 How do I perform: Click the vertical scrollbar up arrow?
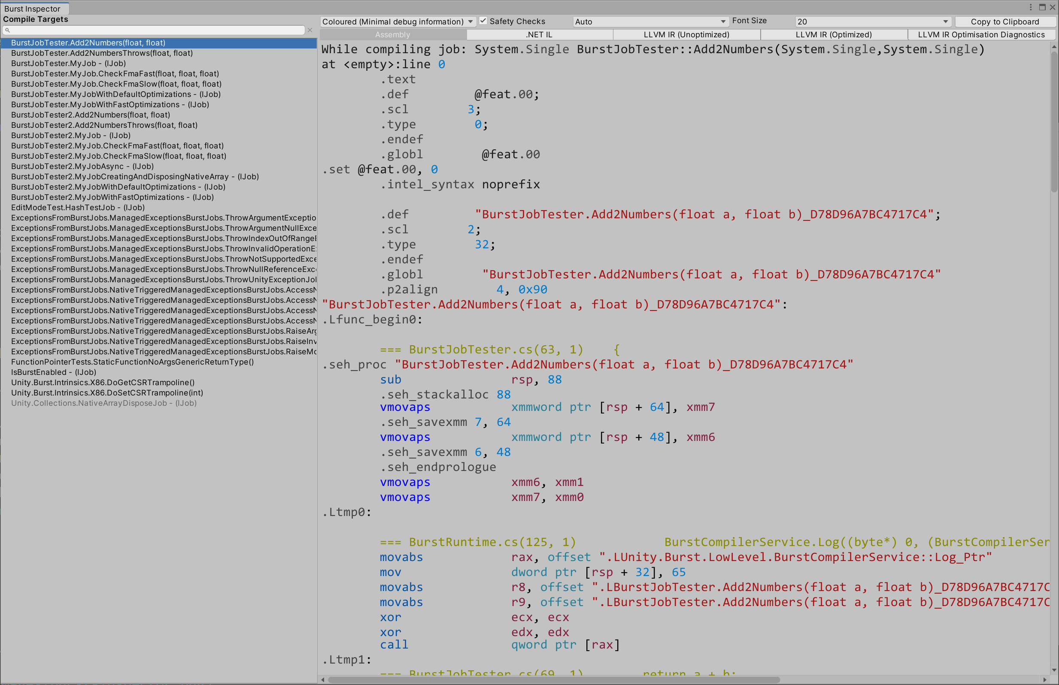coord(1054,47)
